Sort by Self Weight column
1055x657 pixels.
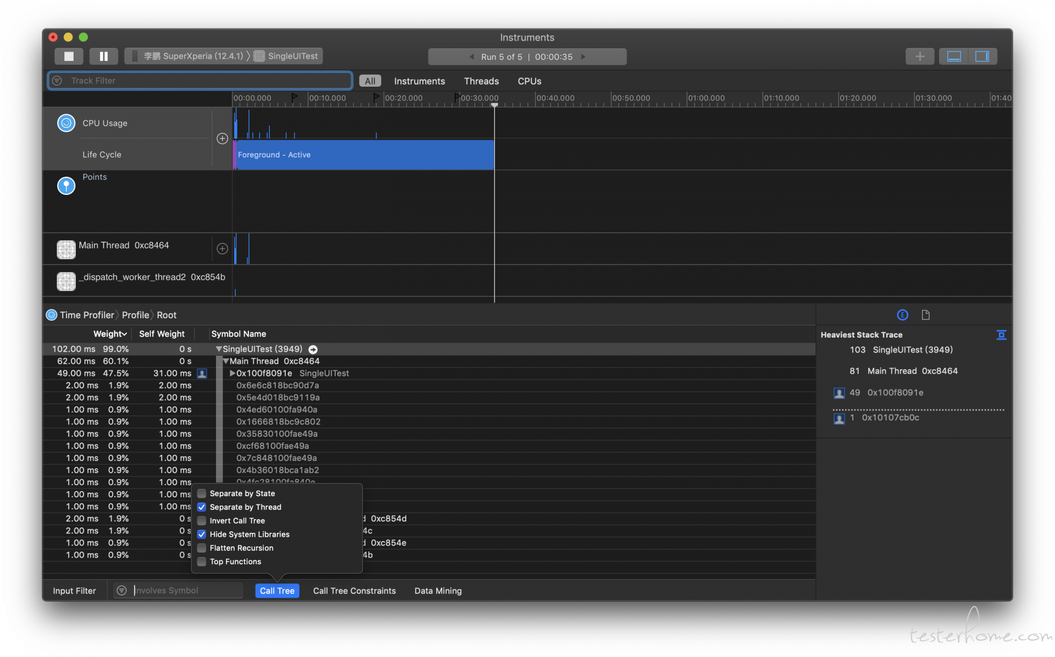[162, 334]
